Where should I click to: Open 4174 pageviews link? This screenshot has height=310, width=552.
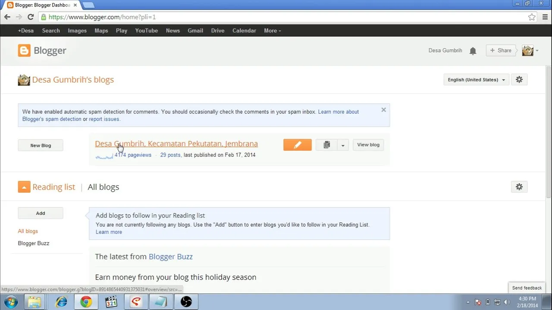point(133,155)
